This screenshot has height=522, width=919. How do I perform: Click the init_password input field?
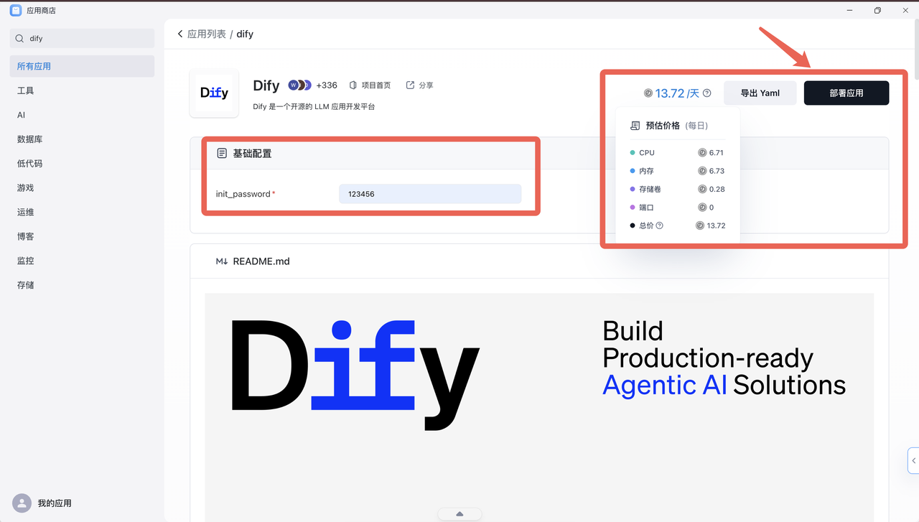click(x=430, y=194)
